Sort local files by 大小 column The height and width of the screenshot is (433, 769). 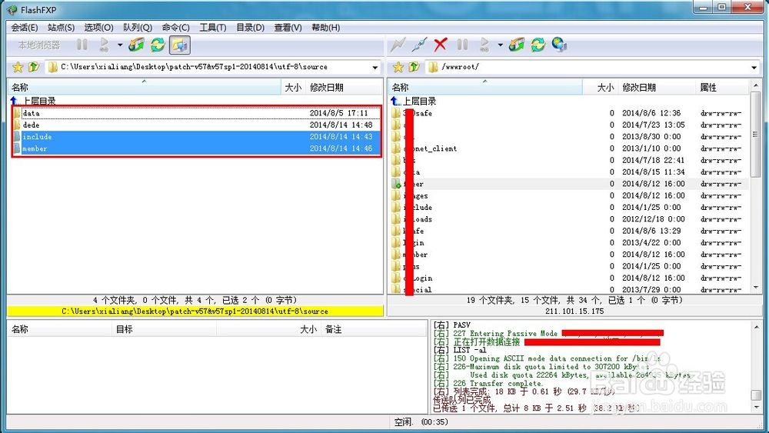[293, 87]
